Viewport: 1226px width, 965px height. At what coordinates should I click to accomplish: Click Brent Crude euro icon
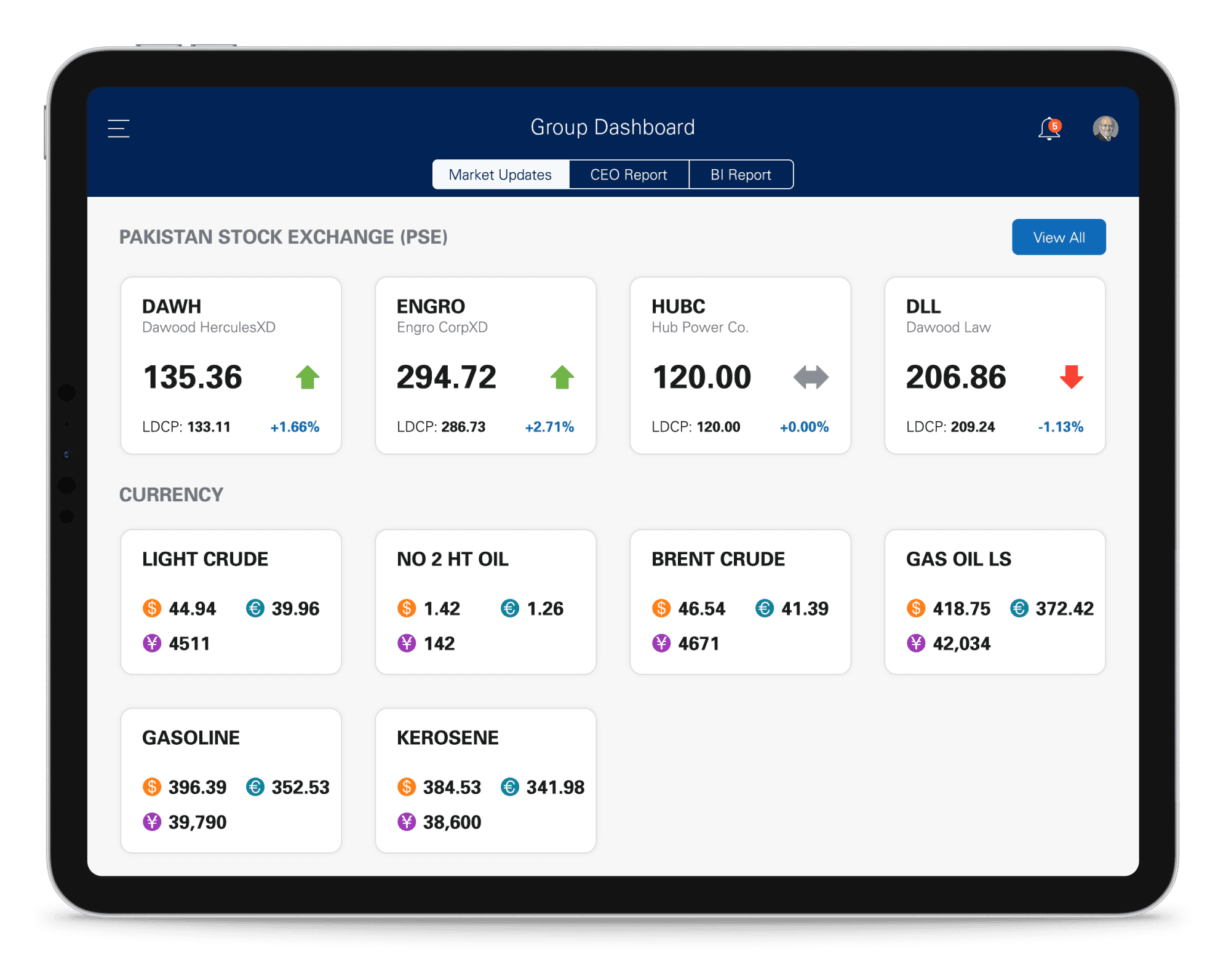[x=765, y=608]
